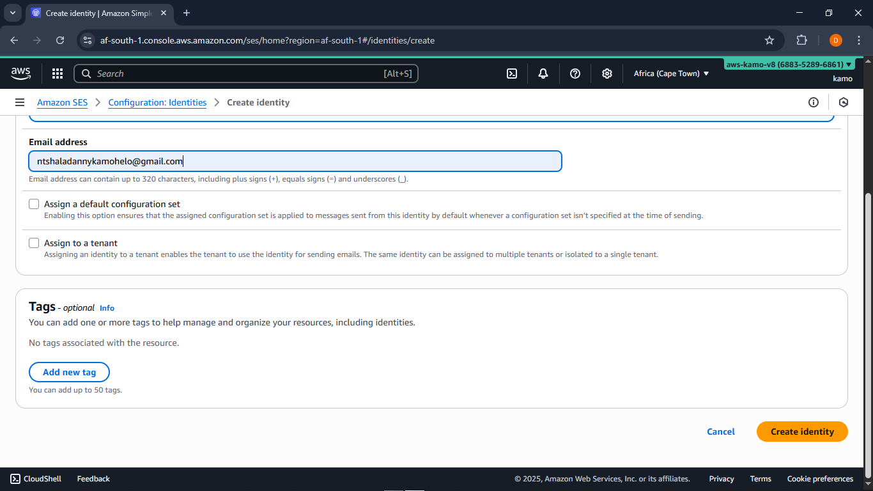Click the AWS logo home icon
The width and height of the screenshot is (873, 491).
click(21, 74)
